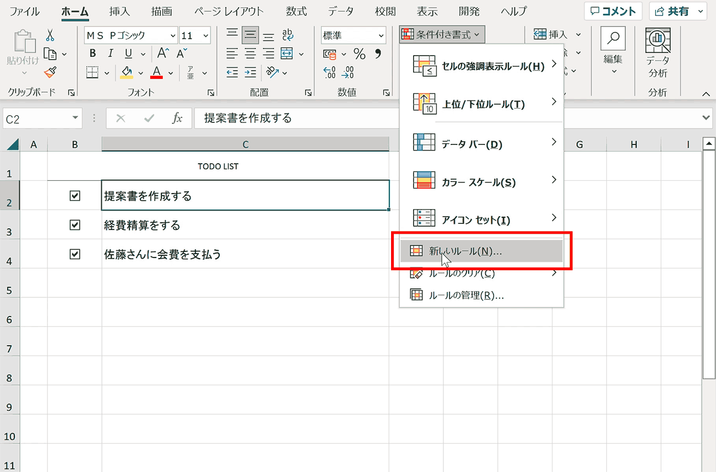Switch to the 数式 ribbon tab
The height and width of the screenshot is (472, 716).
pos(297,11)
